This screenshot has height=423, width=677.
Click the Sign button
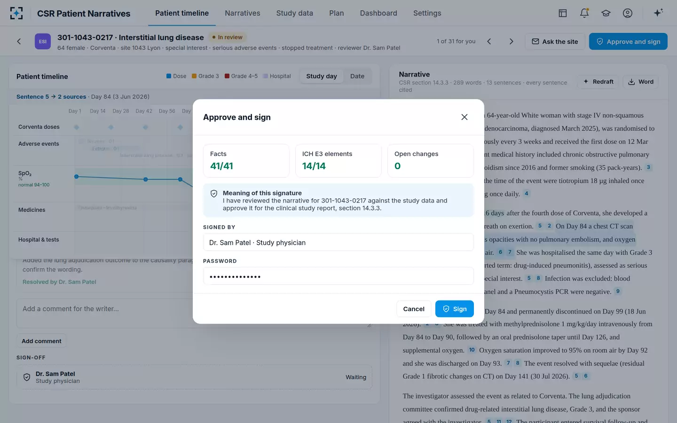[x=455, y=309]
